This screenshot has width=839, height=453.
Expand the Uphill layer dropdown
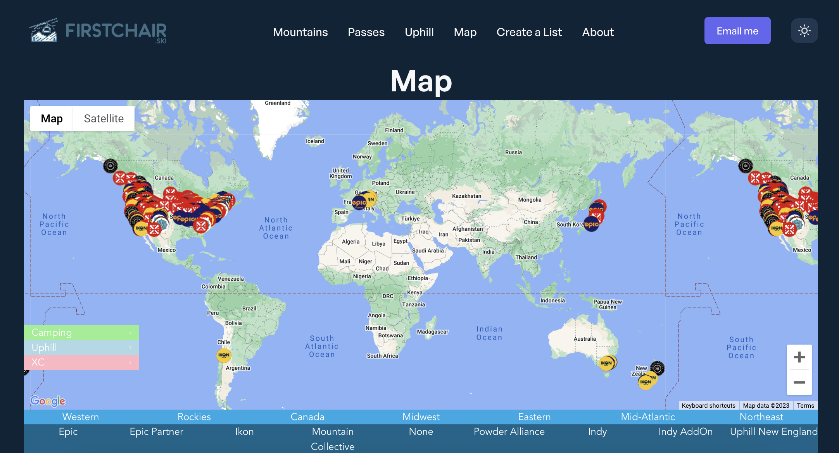coord(81,348)
